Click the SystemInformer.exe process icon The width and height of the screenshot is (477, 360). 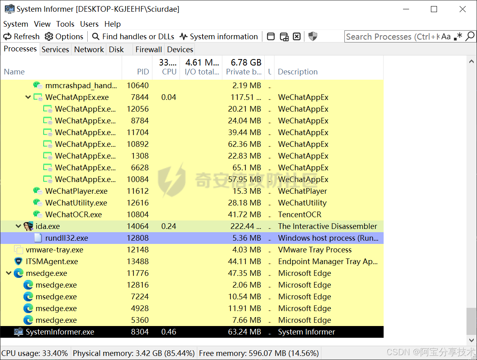pos(19,332)
